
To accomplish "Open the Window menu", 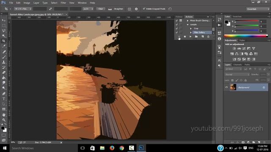I will point(82,3).
